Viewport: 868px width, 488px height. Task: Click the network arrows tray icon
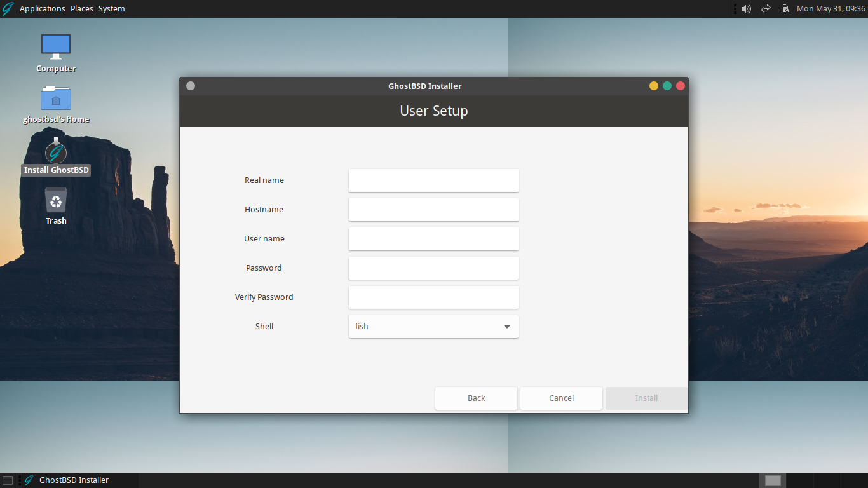pos(766,9)
